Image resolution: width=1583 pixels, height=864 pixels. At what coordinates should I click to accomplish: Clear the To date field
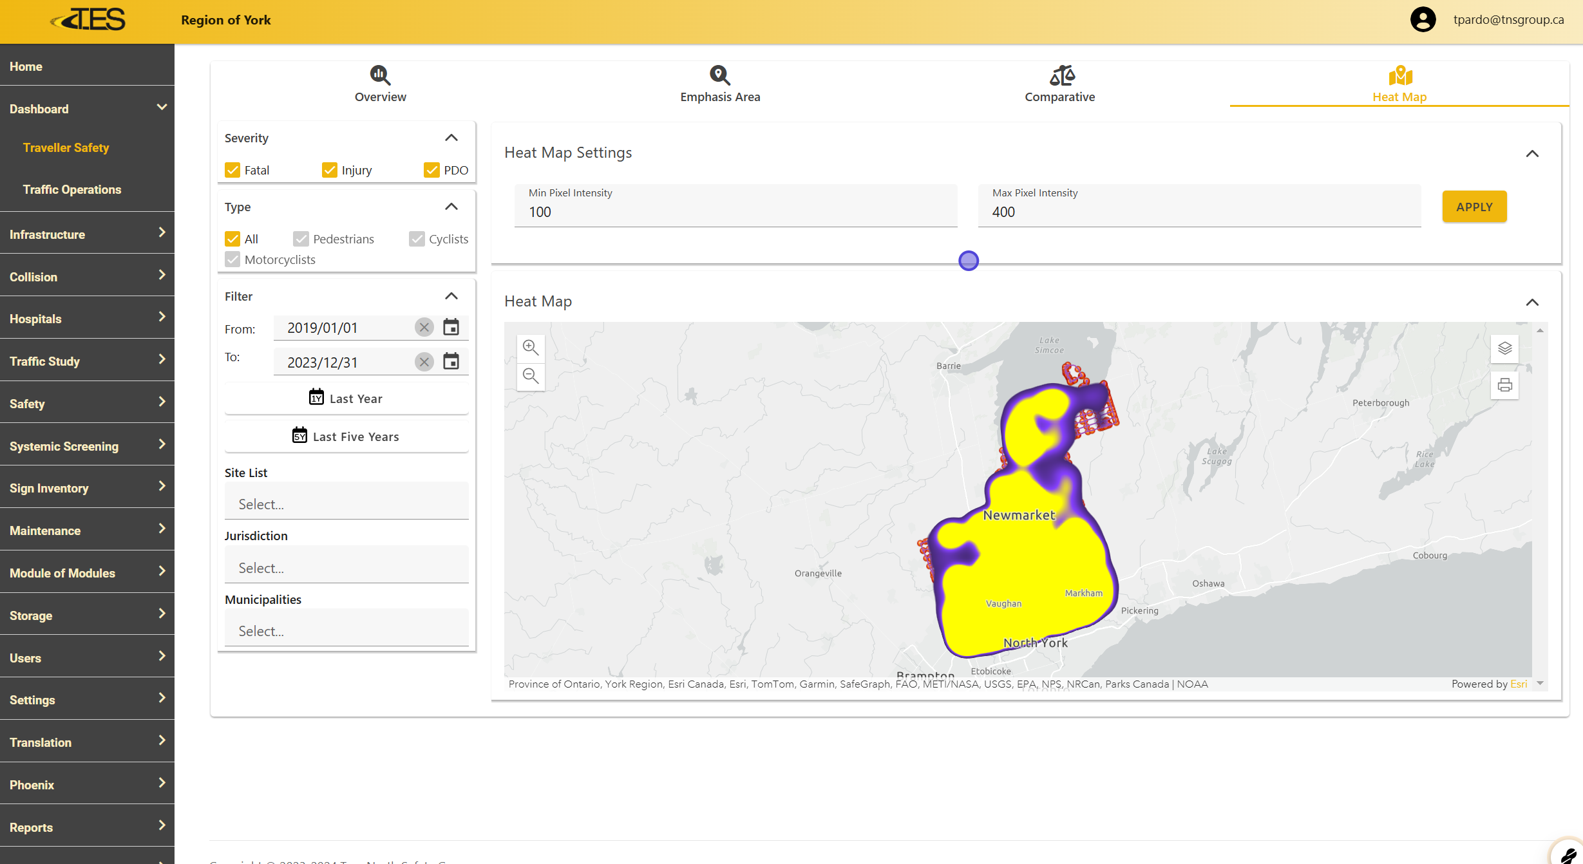(x=424, y=362)
